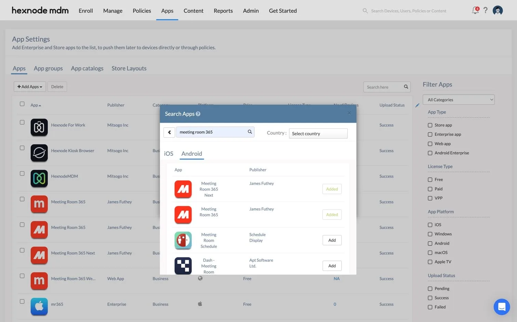Click the Meeting Room Schedule app icon
Image resolution: width=517 pixels, height=322 pixels.
pos(183,240)
